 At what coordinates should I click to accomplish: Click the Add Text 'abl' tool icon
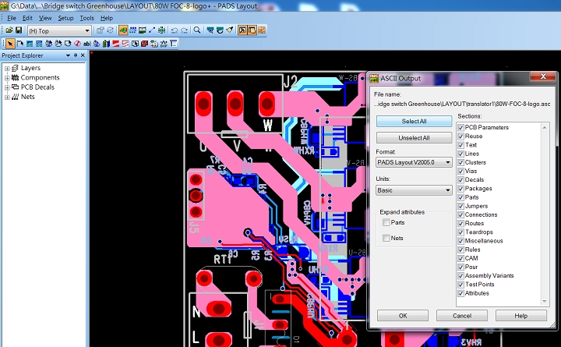coord(86,43)
